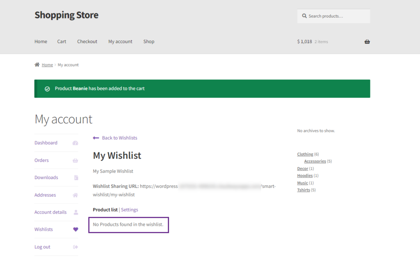The height and width of the screenshot is (259, 420).
Task: Click the Home breadcrumb link
Action: (x=47, y=65)
